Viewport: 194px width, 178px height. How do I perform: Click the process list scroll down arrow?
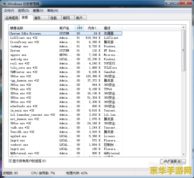[183, 154]
